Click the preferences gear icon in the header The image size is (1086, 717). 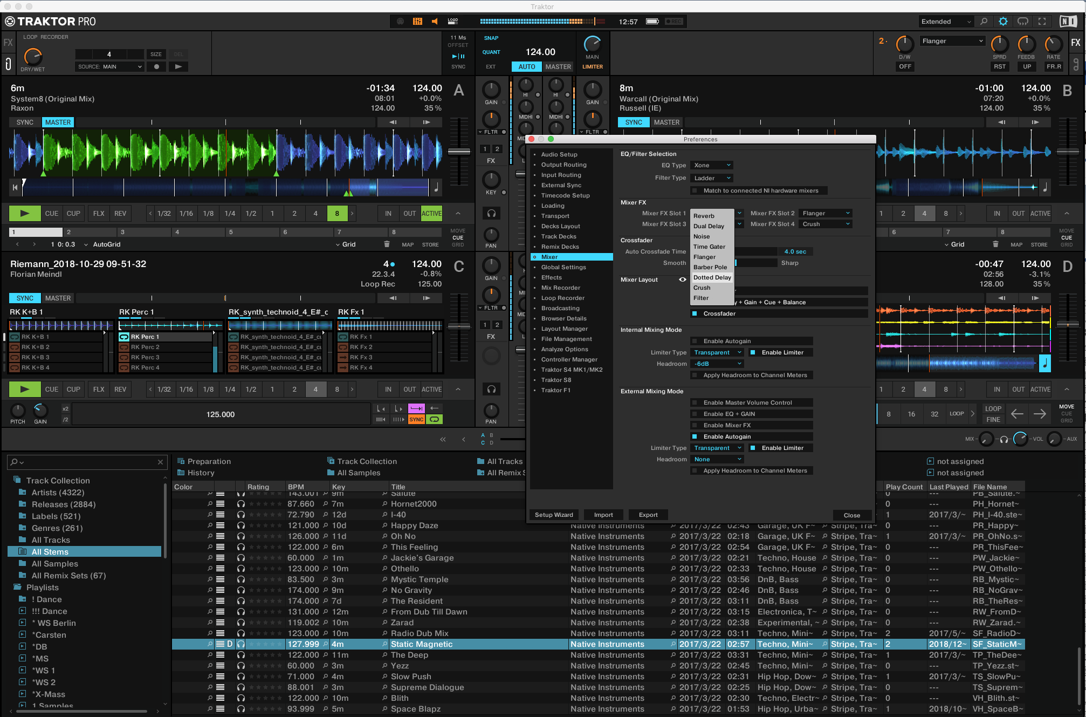(x=1003, y=22)
